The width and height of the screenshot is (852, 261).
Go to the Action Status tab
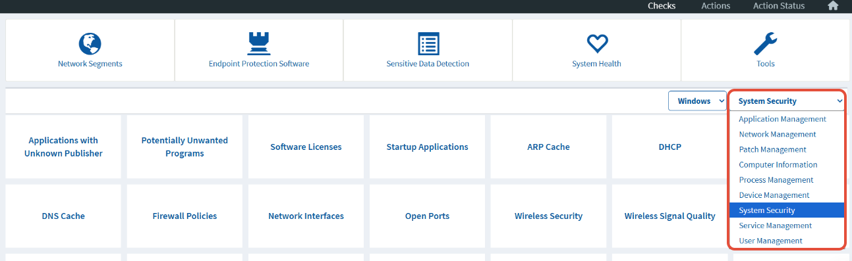[x=779, y=6]
